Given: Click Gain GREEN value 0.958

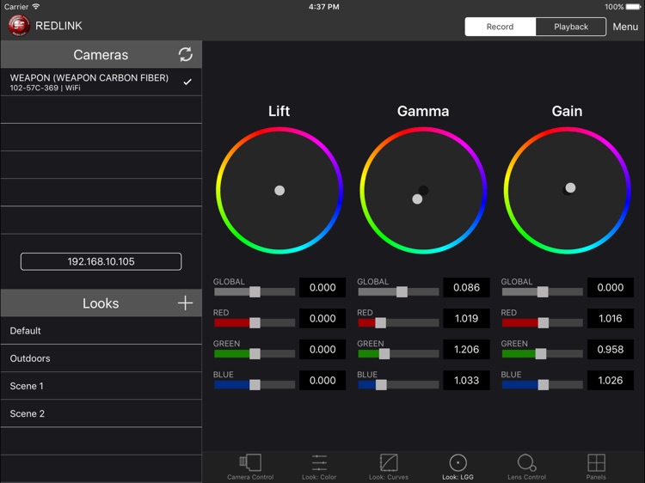Looking at the screenshot, I should tap(611, 350).
